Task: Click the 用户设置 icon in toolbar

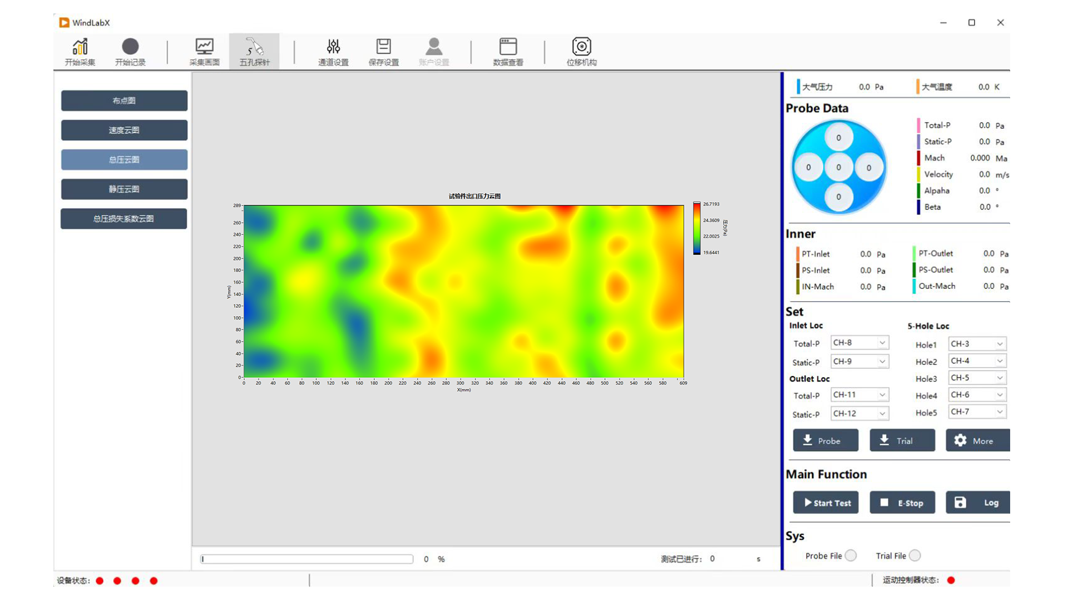Action: click(432, 52)
